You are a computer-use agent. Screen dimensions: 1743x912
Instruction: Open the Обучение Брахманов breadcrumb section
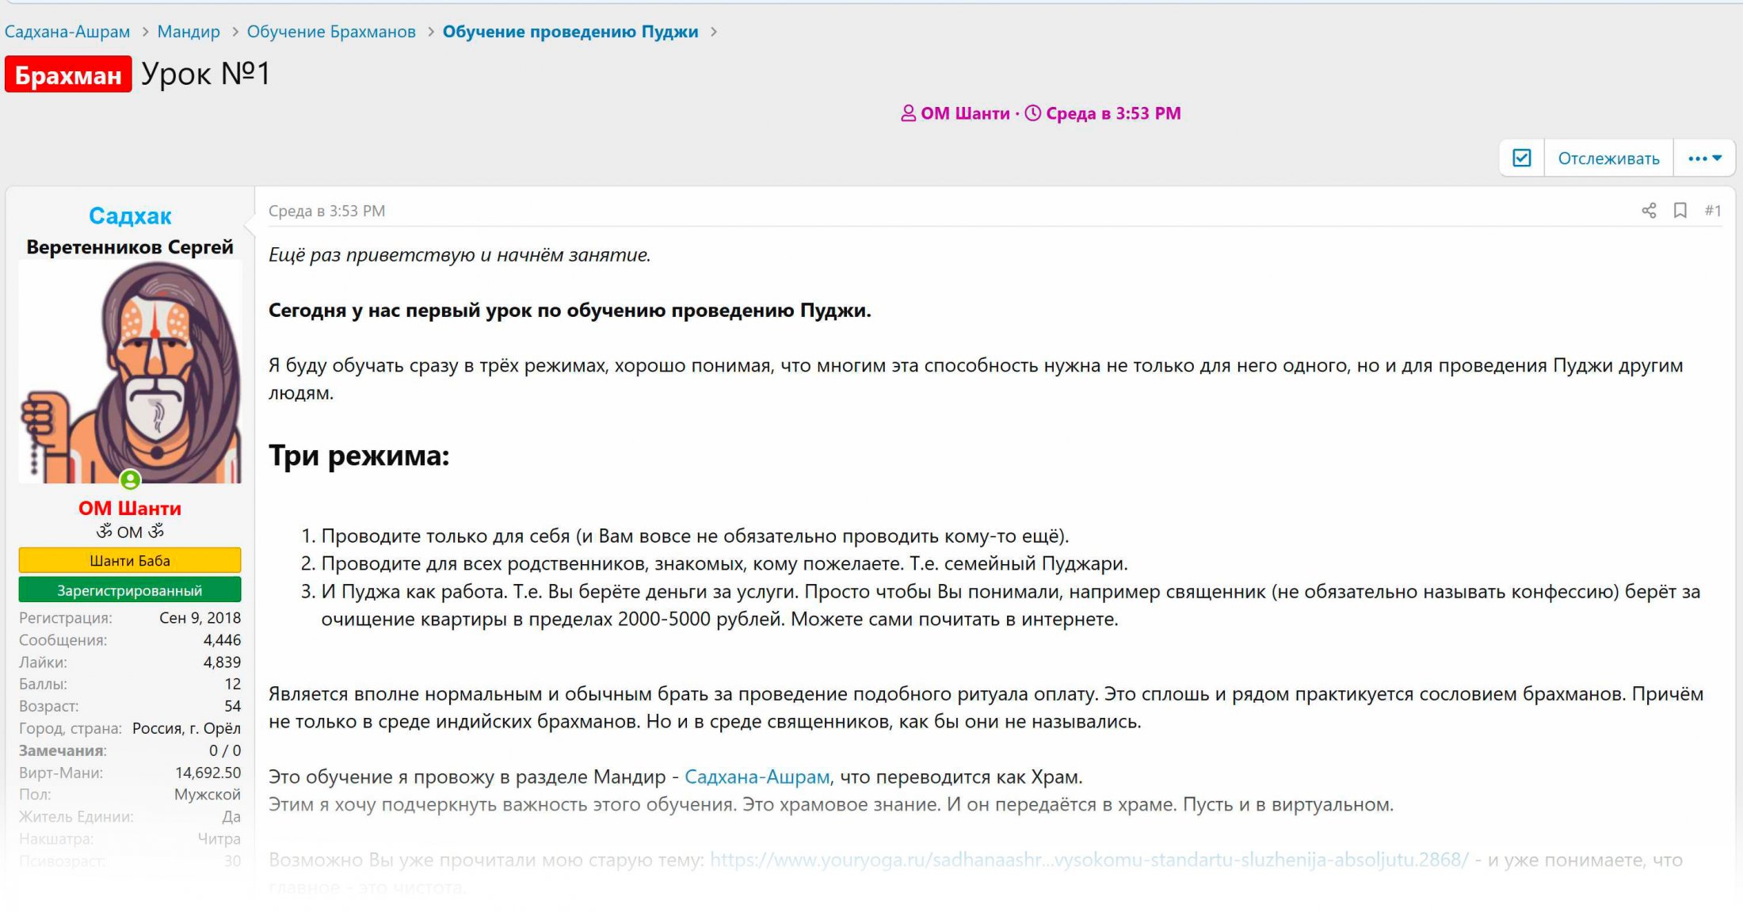pyautogui.click(x=330, y=32)
